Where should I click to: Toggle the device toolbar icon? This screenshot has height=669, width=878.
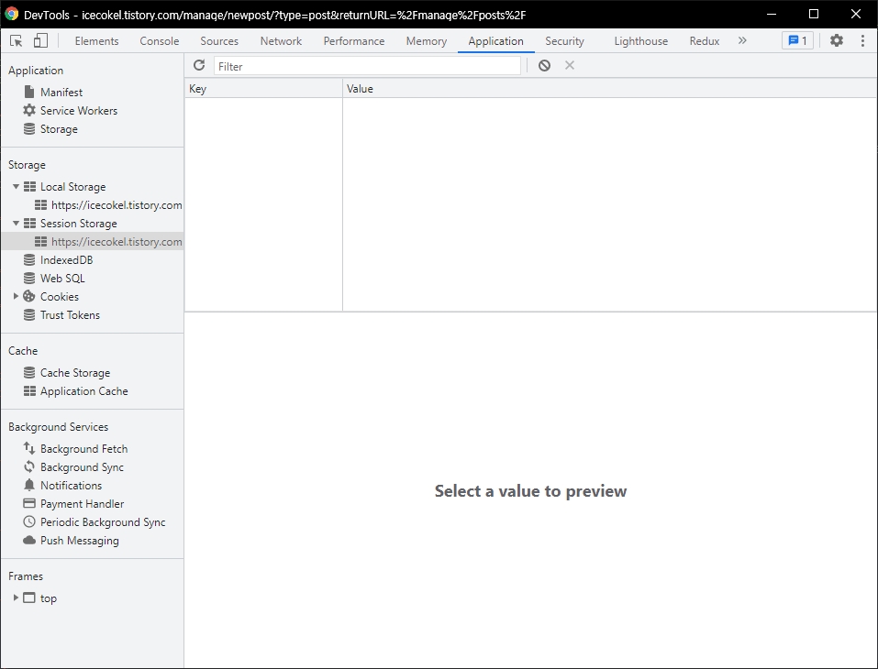pyautogui.click(x=40, y=41)
